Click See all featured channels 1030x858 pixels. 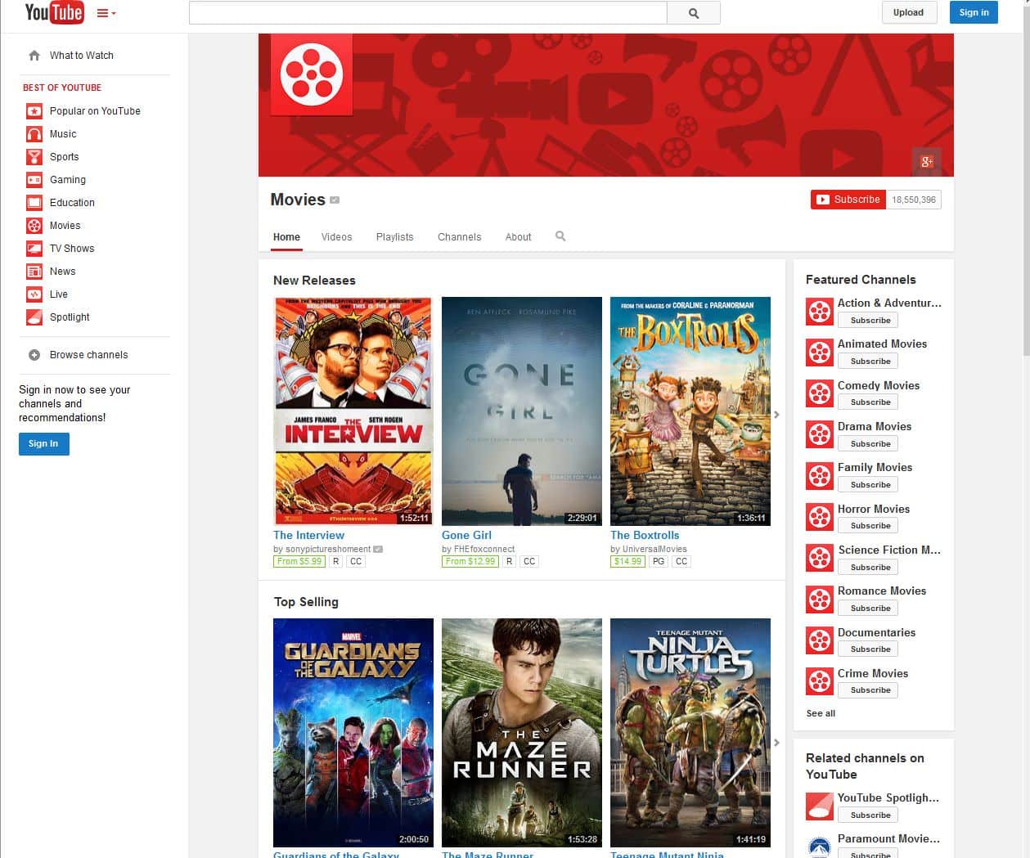click(821, 713)
